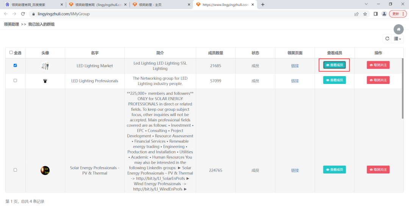Click the browser back arrow
The width and height of the screenshot is (409, 206).
(x=6, y=14)
